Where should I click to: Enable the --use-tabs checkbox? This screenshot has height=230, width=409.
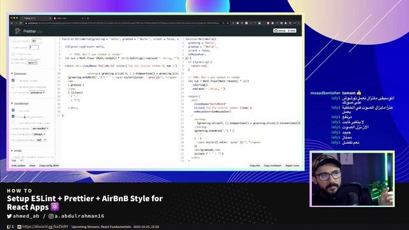pyautogui.click(x=13, y=54)
